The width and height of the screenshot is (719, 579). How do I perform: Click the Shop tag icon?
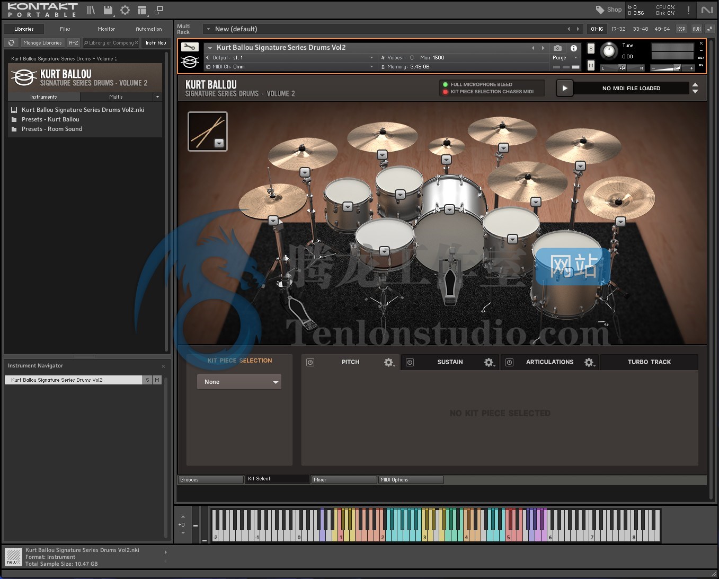coord(600,10)
